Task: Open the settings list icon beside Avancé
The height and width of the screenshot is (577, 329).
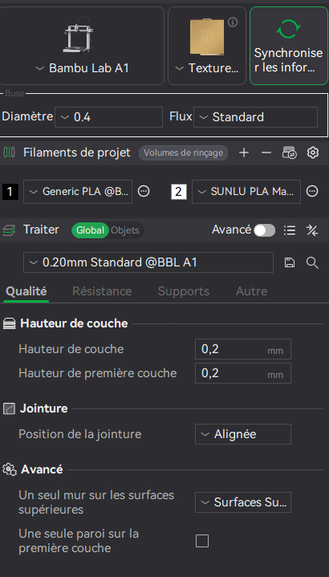Action: tap(290, 230)
